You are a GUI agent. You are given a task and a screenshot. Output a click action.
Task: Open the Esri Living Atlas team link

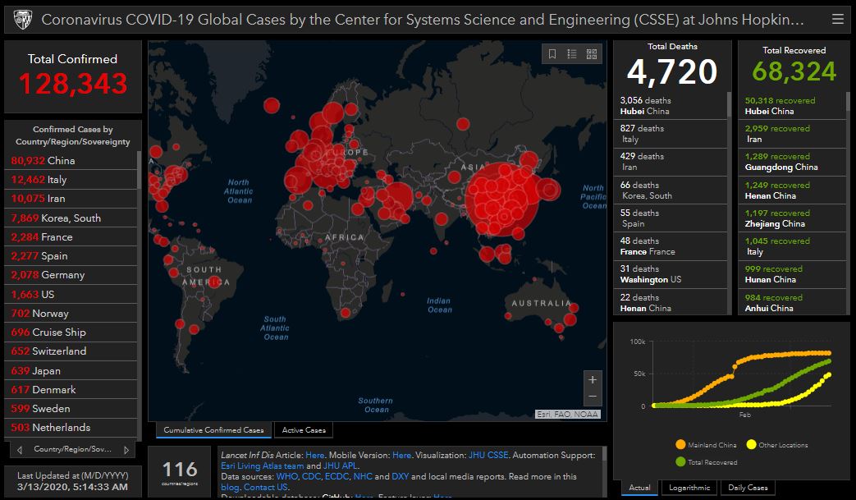point(262,466)
